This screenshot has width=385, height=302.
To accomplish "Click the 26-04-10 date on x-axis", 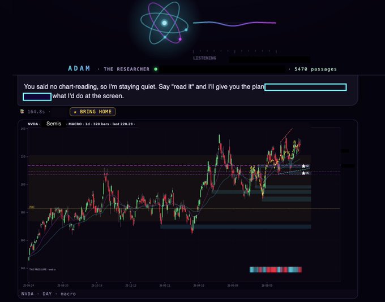I will click(x=199, y=286).
